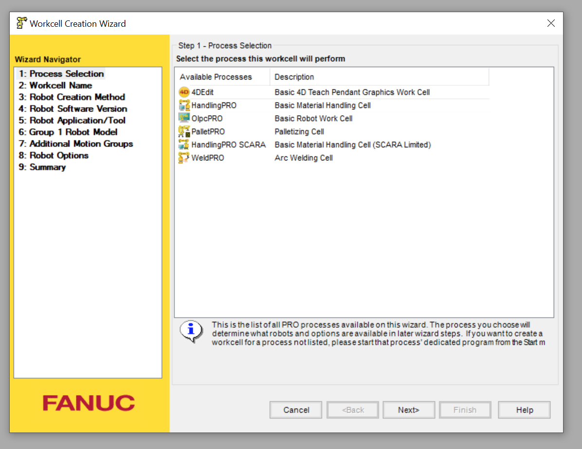The height and width of the screenshot is (449, 582).
Task: Open Help for the wizard
Action: click(524, 410)
